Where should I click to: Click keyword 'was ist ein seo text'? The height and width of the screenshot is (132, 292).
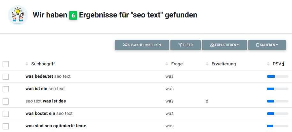click(45, 89)
